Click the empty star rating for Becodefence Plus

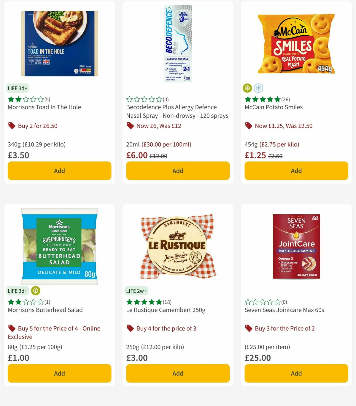pyautogui.click(x=144, y=99)
